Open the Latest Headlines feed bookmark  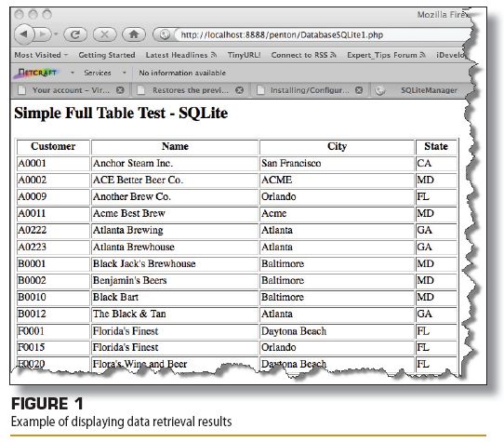(x=181, y=55)
